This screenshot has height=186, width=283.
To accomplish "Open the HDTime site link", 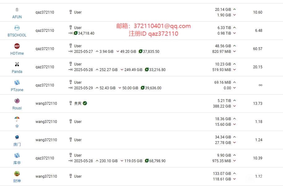I will 17,53.
